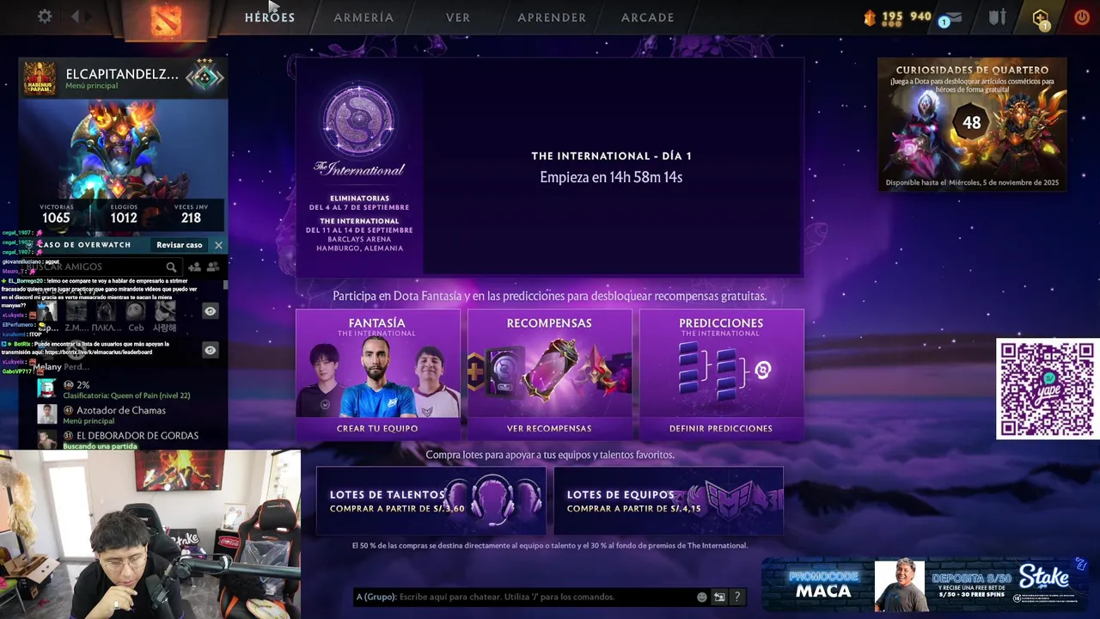The width and height of the screenshot is (1100, 619).
Task: Open the Héroes tab
Action: click(270, 17)
